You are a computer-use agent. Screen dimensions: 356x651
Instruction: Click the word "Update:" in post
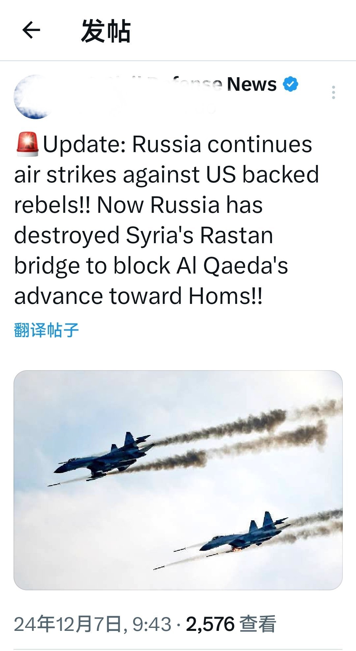[x=85, y=145]
